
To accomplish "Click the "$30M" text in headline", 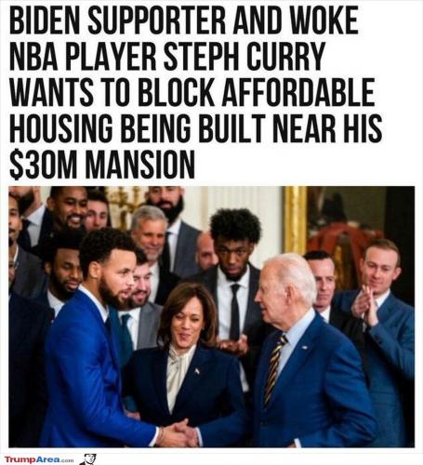I will click(44, 165).
